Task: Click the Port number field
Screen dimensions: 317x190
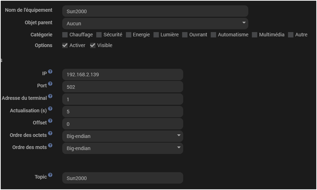Action: (x=122, y=87)
